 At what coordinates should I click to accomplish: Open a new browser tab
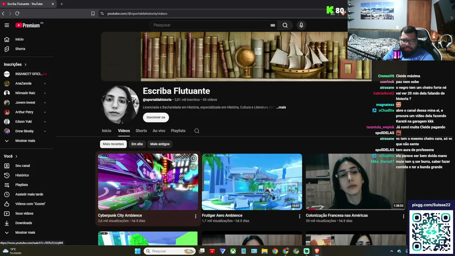[x=61, y=4]
